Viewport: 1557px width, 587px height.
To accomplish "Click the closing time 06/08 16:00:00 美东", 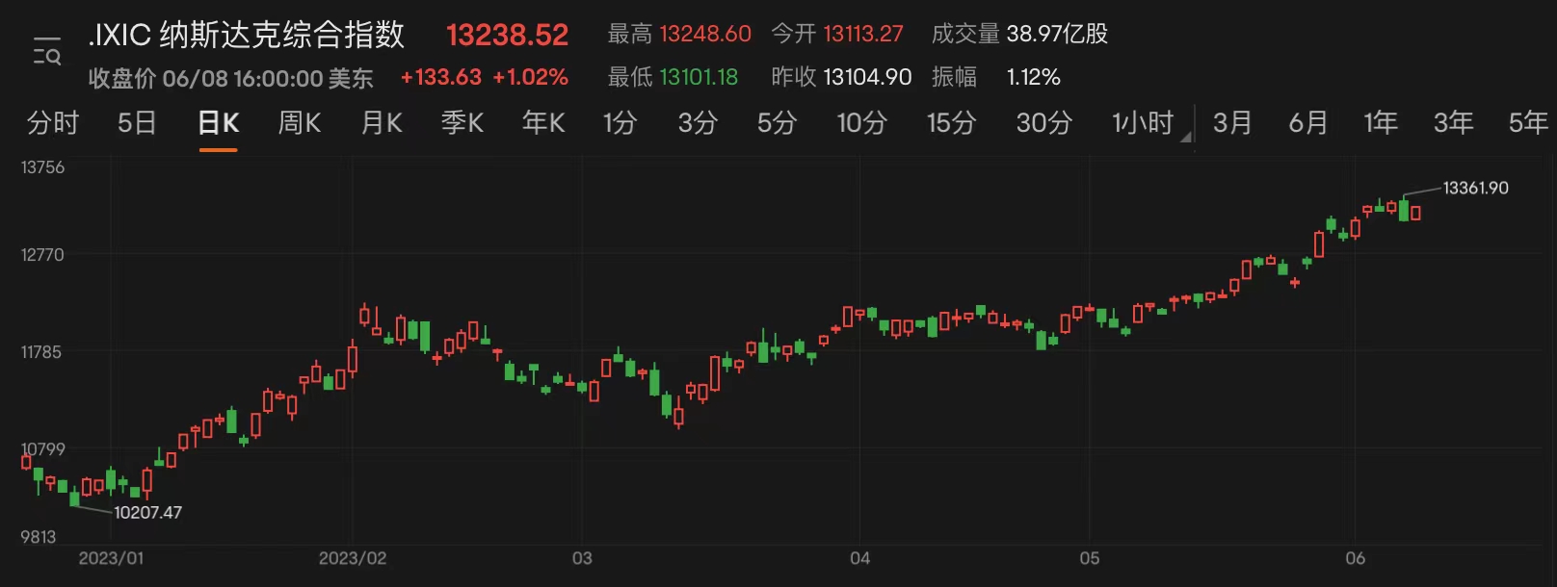I will point(268,78).
